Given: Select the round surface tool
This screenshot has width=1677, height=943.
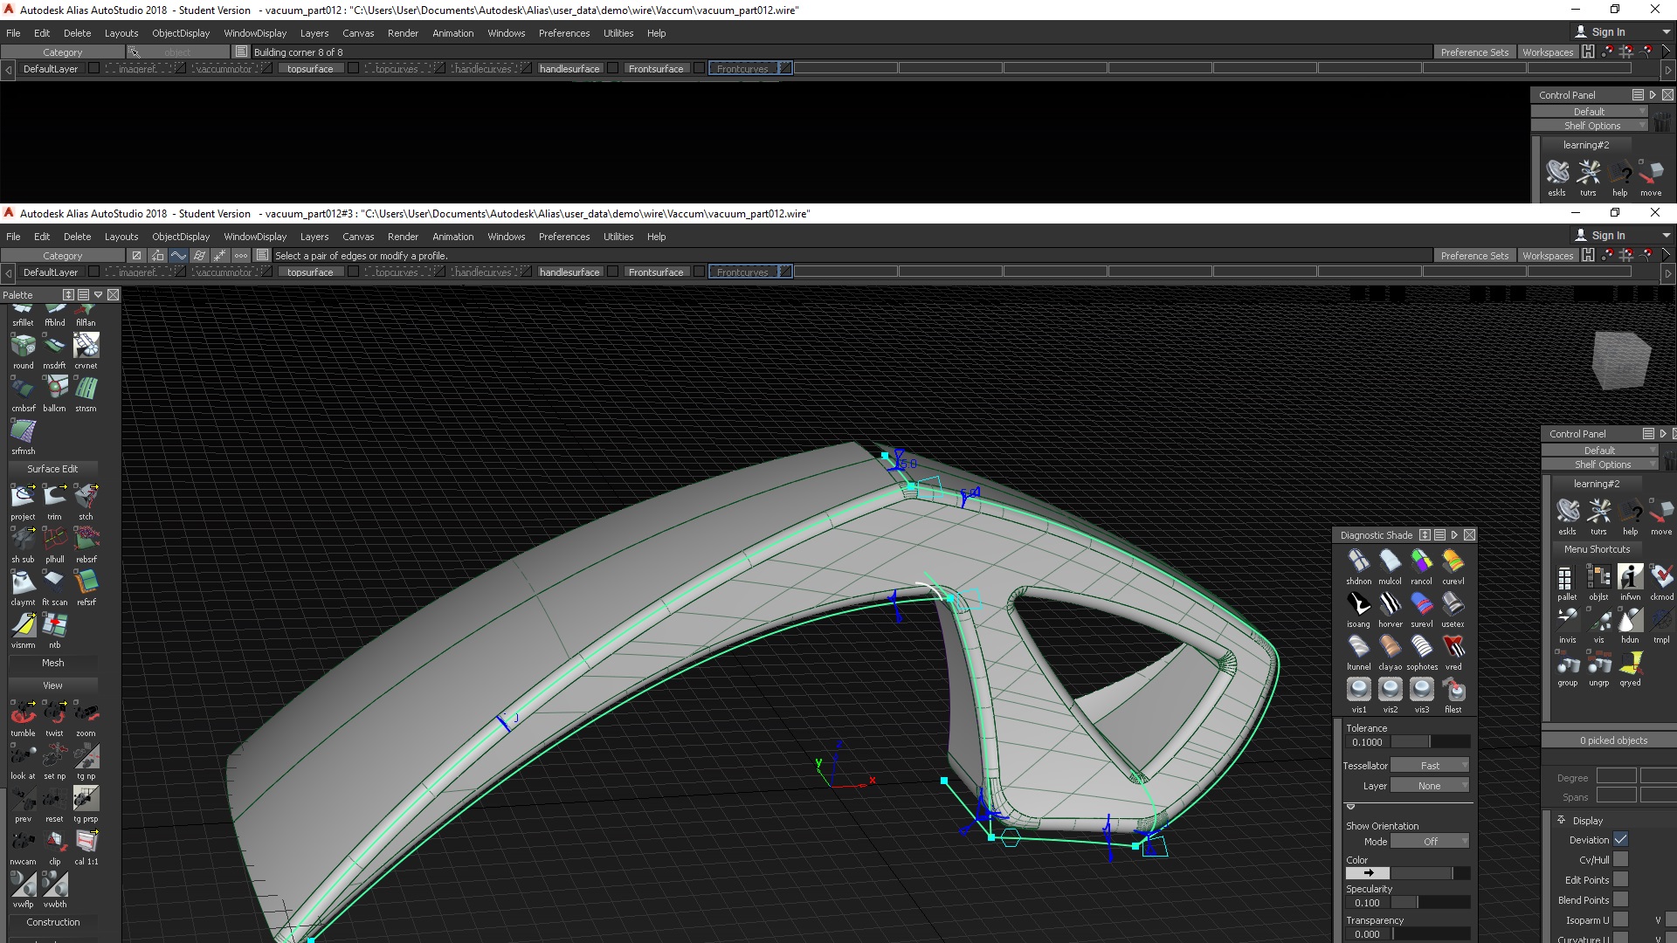Looking at the screenshot, I should 23,347.
